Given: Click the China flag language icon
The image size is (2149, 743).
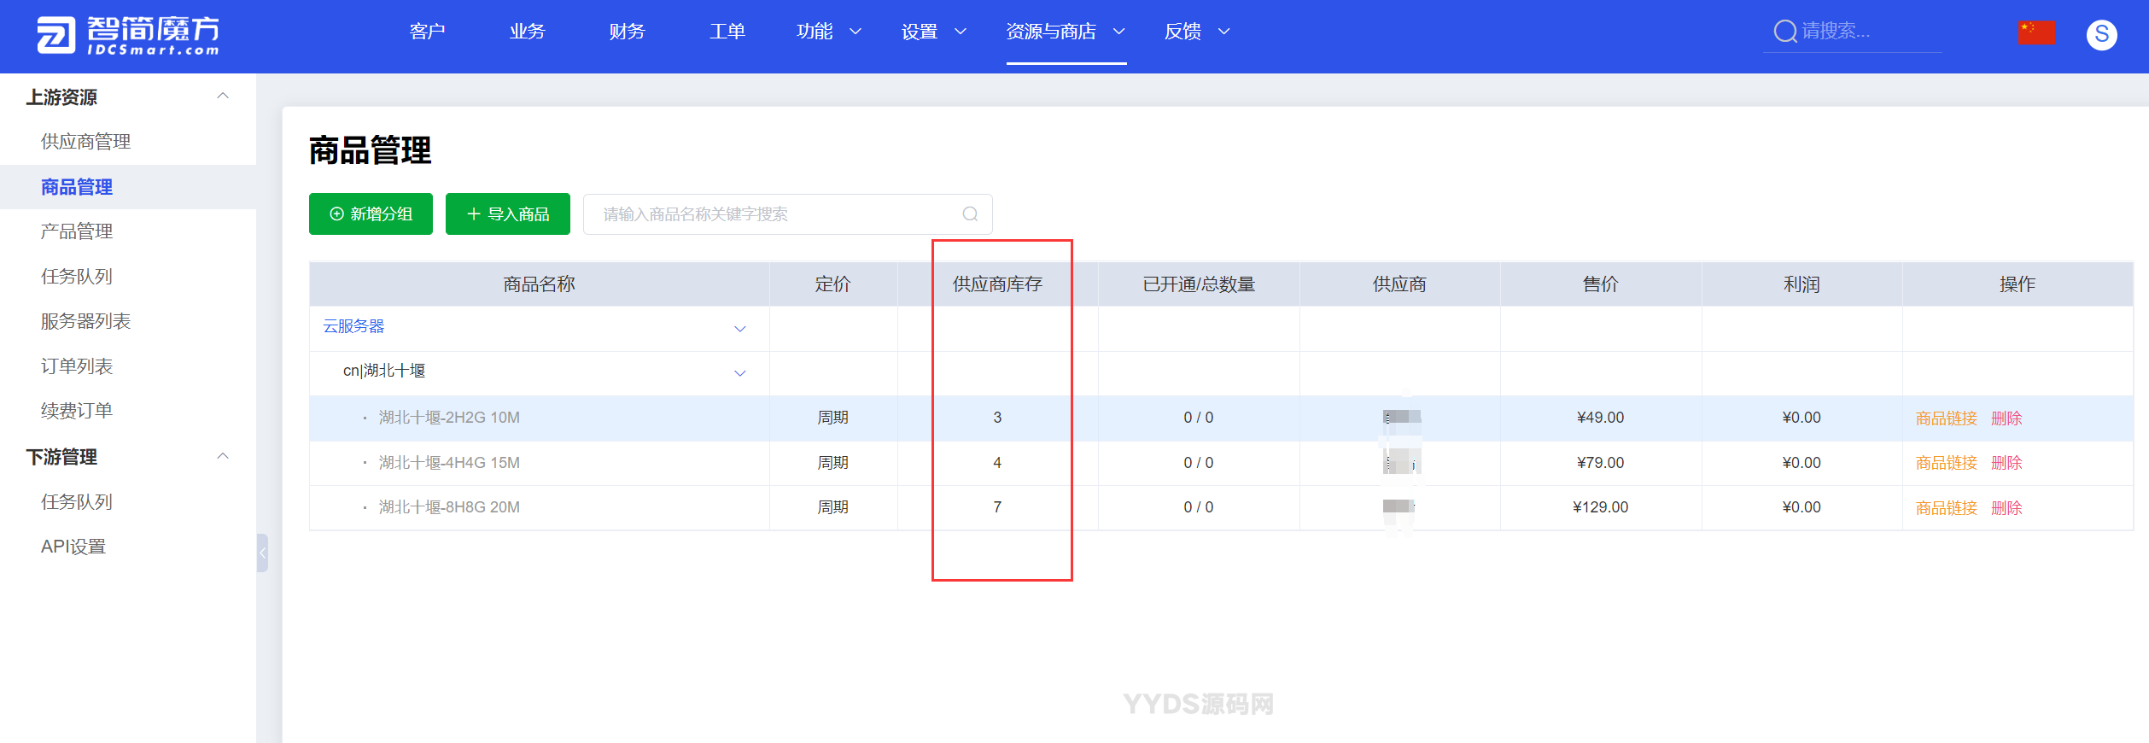Looking at the screenshot, I should point(2036,32).
